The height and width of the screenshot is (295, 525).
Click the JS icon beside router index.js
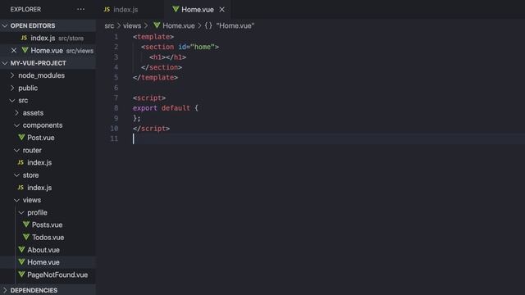[21, 162]
